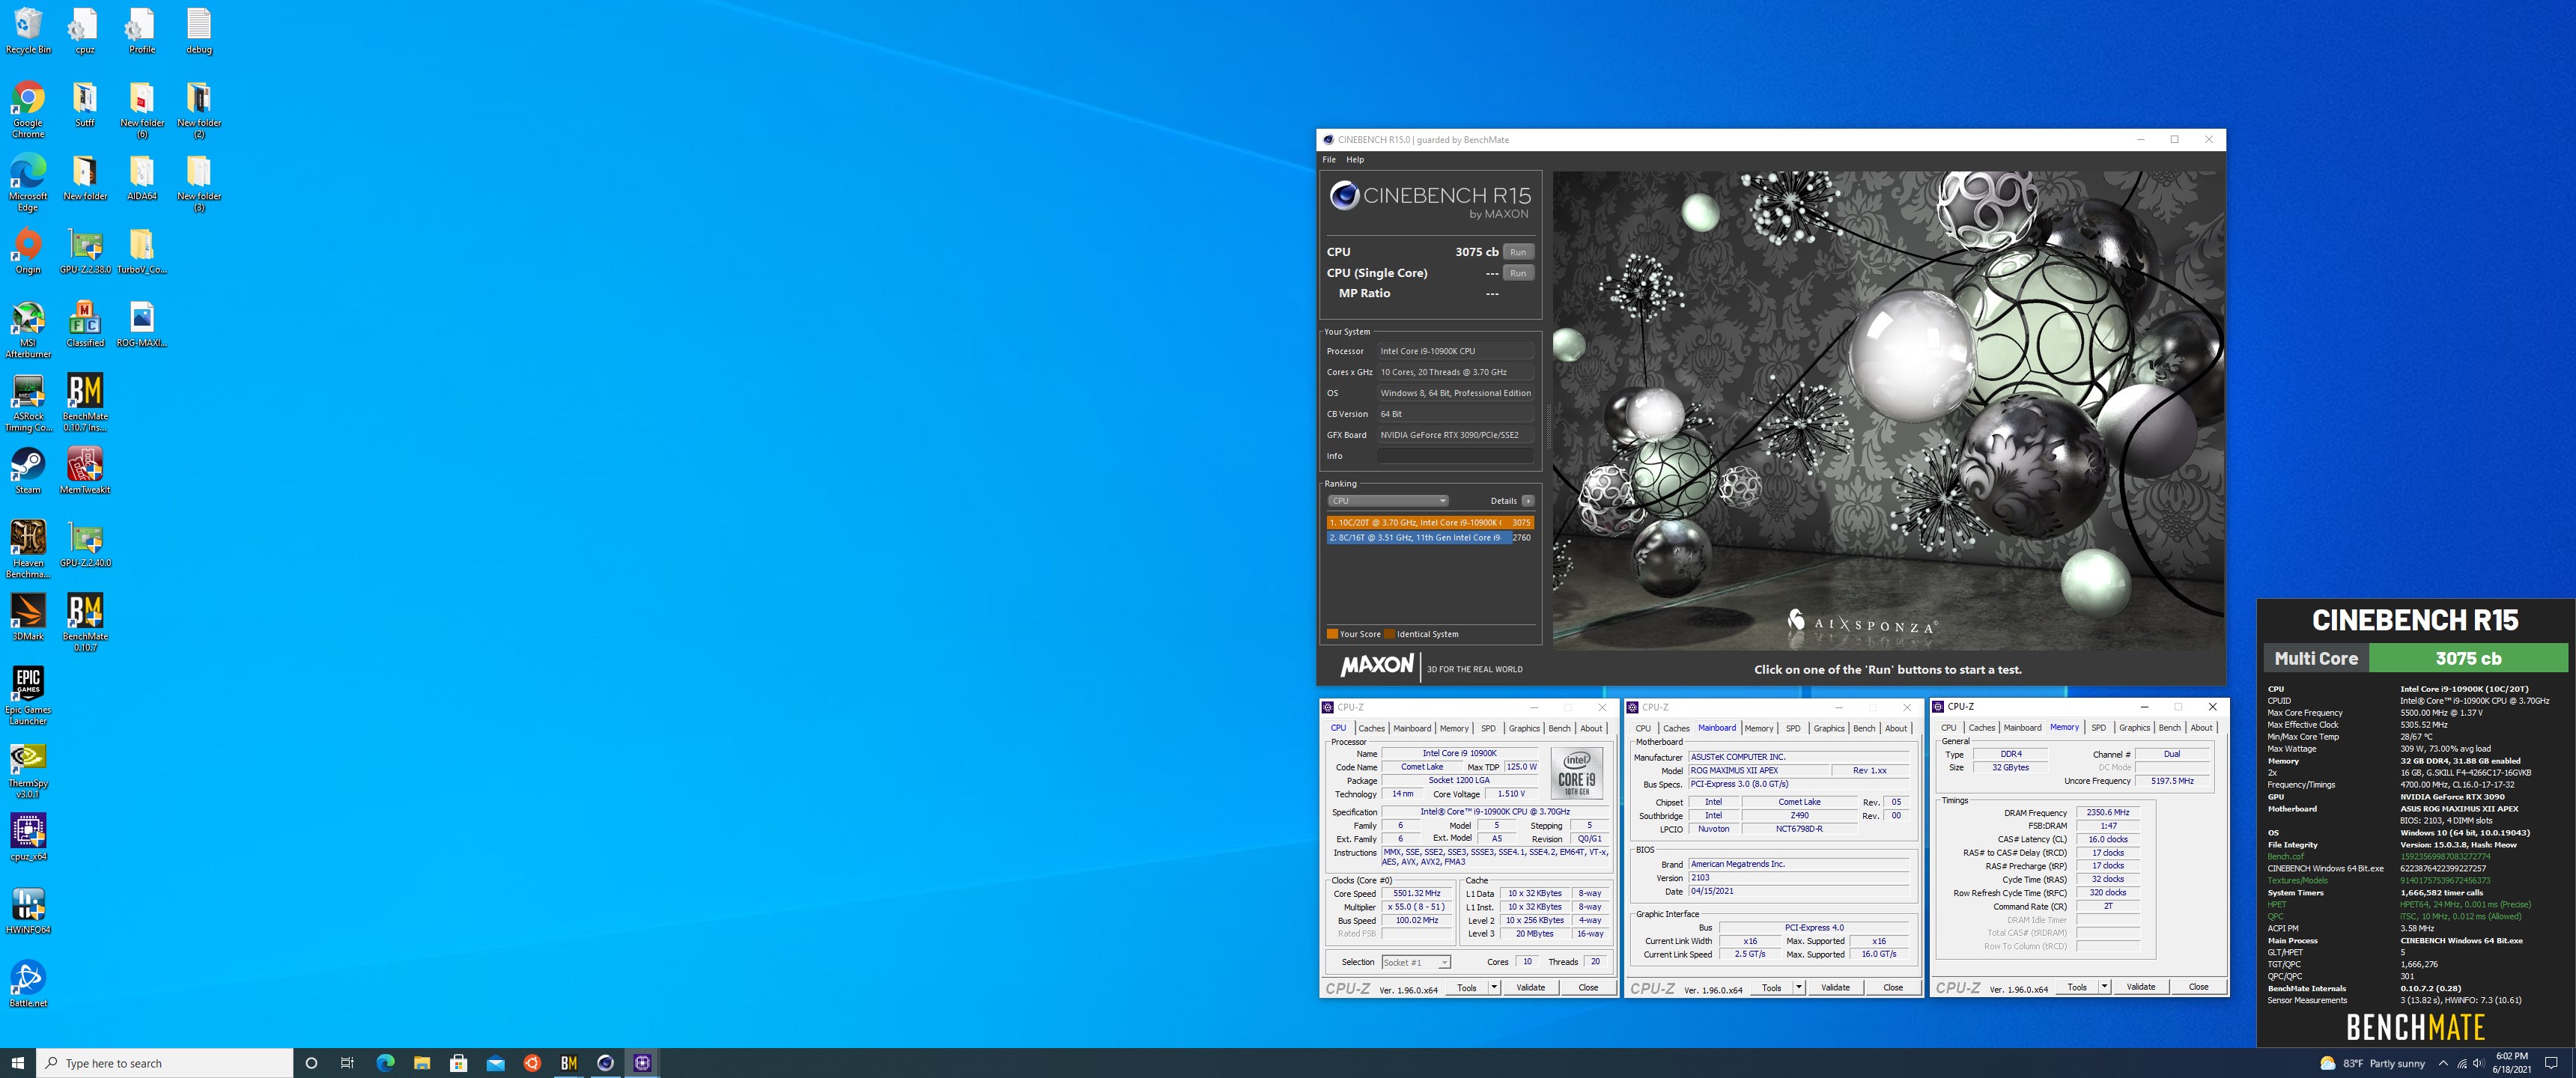2576x1078 pixels.
Task: Launch MSI Afterburner desktop icon
Action: [x=28, y=330]
